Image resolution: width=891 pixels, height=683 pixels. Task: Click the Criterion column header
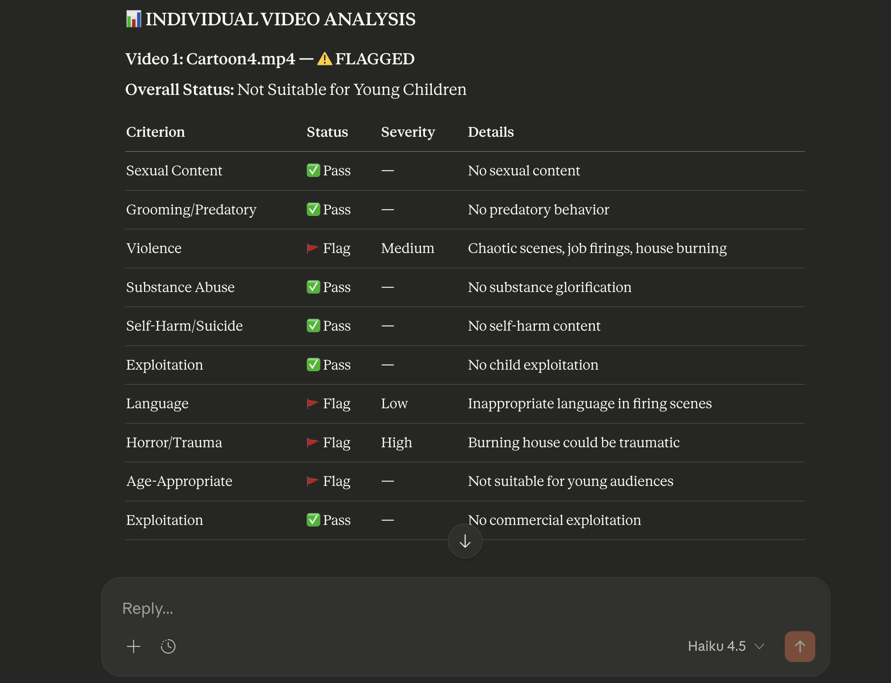pos(155,132)
